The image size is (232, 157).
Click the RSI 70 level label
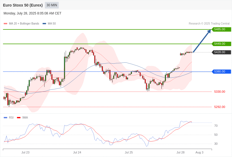click(216, 126)
